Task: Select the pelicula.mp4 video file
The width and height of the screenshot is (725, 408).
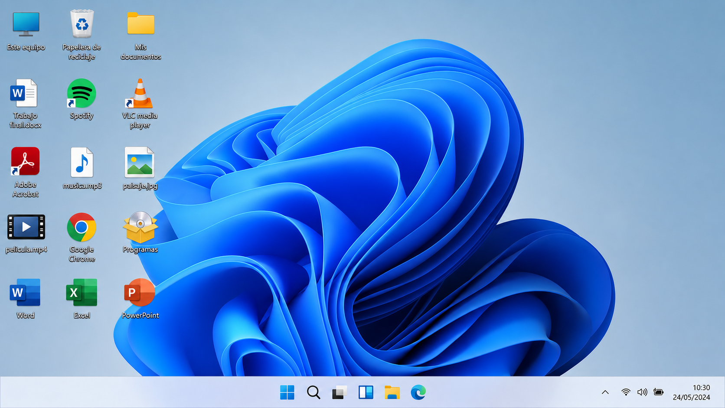Action: [26, 233]
